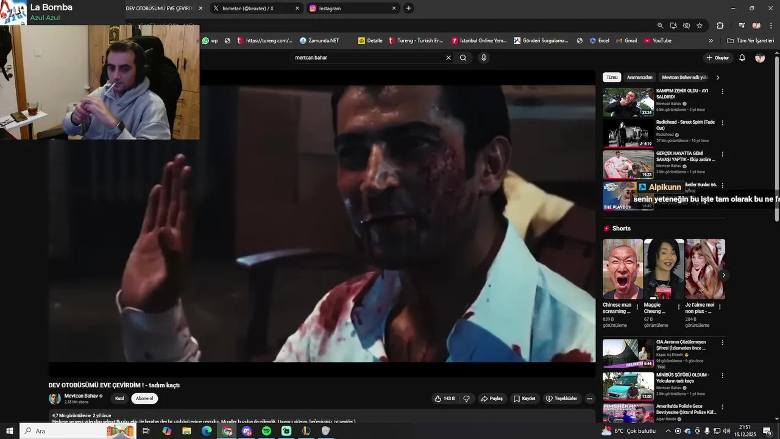Click the YouTube search magnifier button
The image size is (780, 439).
[x=463, y=58]
